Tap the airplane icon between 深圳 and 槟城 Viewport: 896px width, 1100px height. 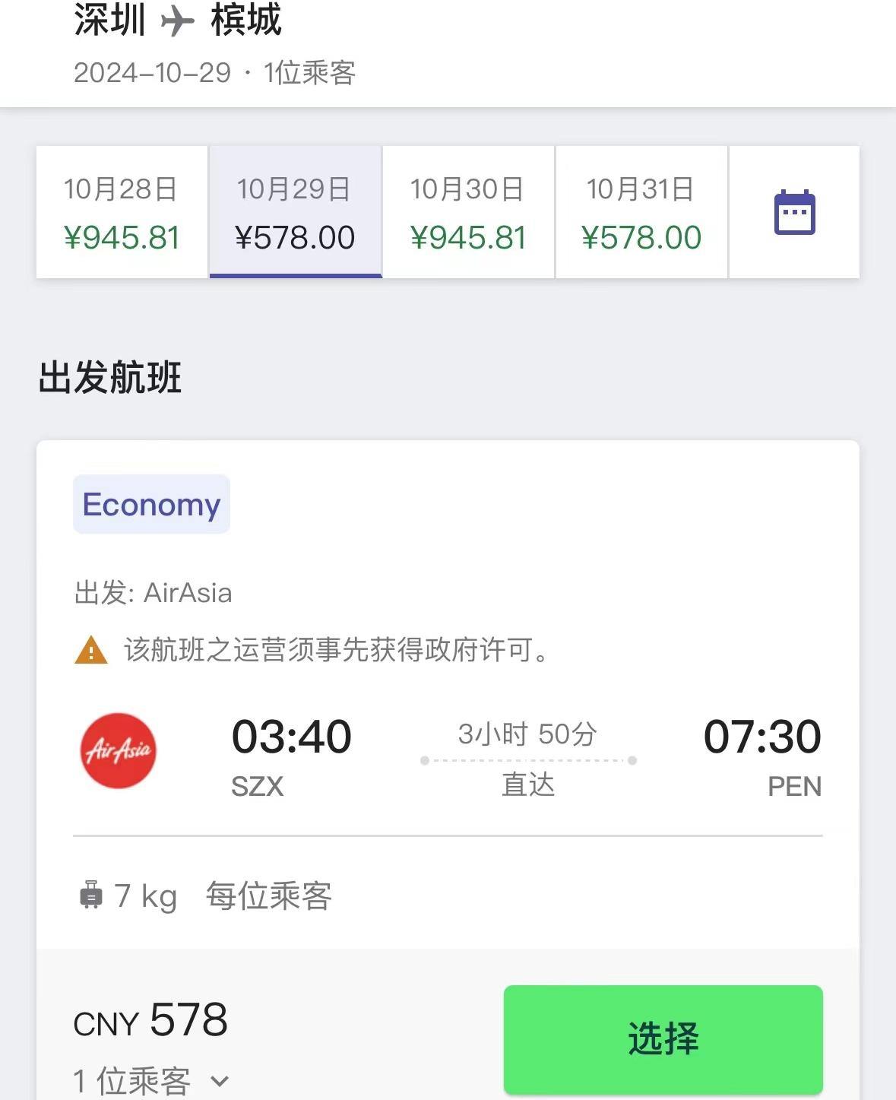[x=178, y=21]
